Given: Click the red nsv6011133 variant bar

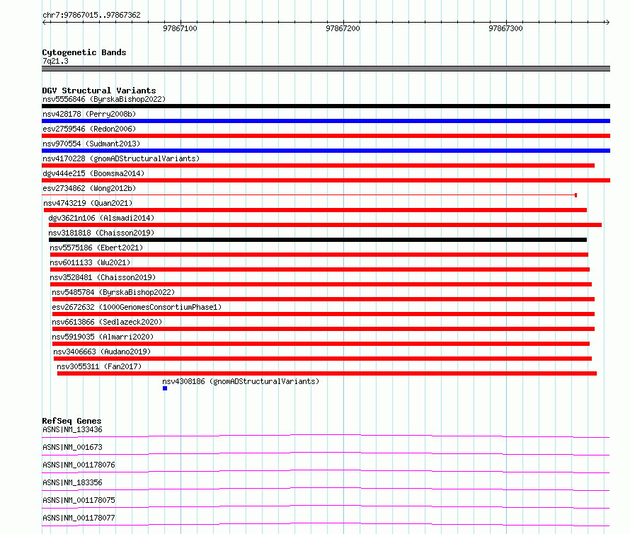Looking at the screenshot, I should [320, 269].
